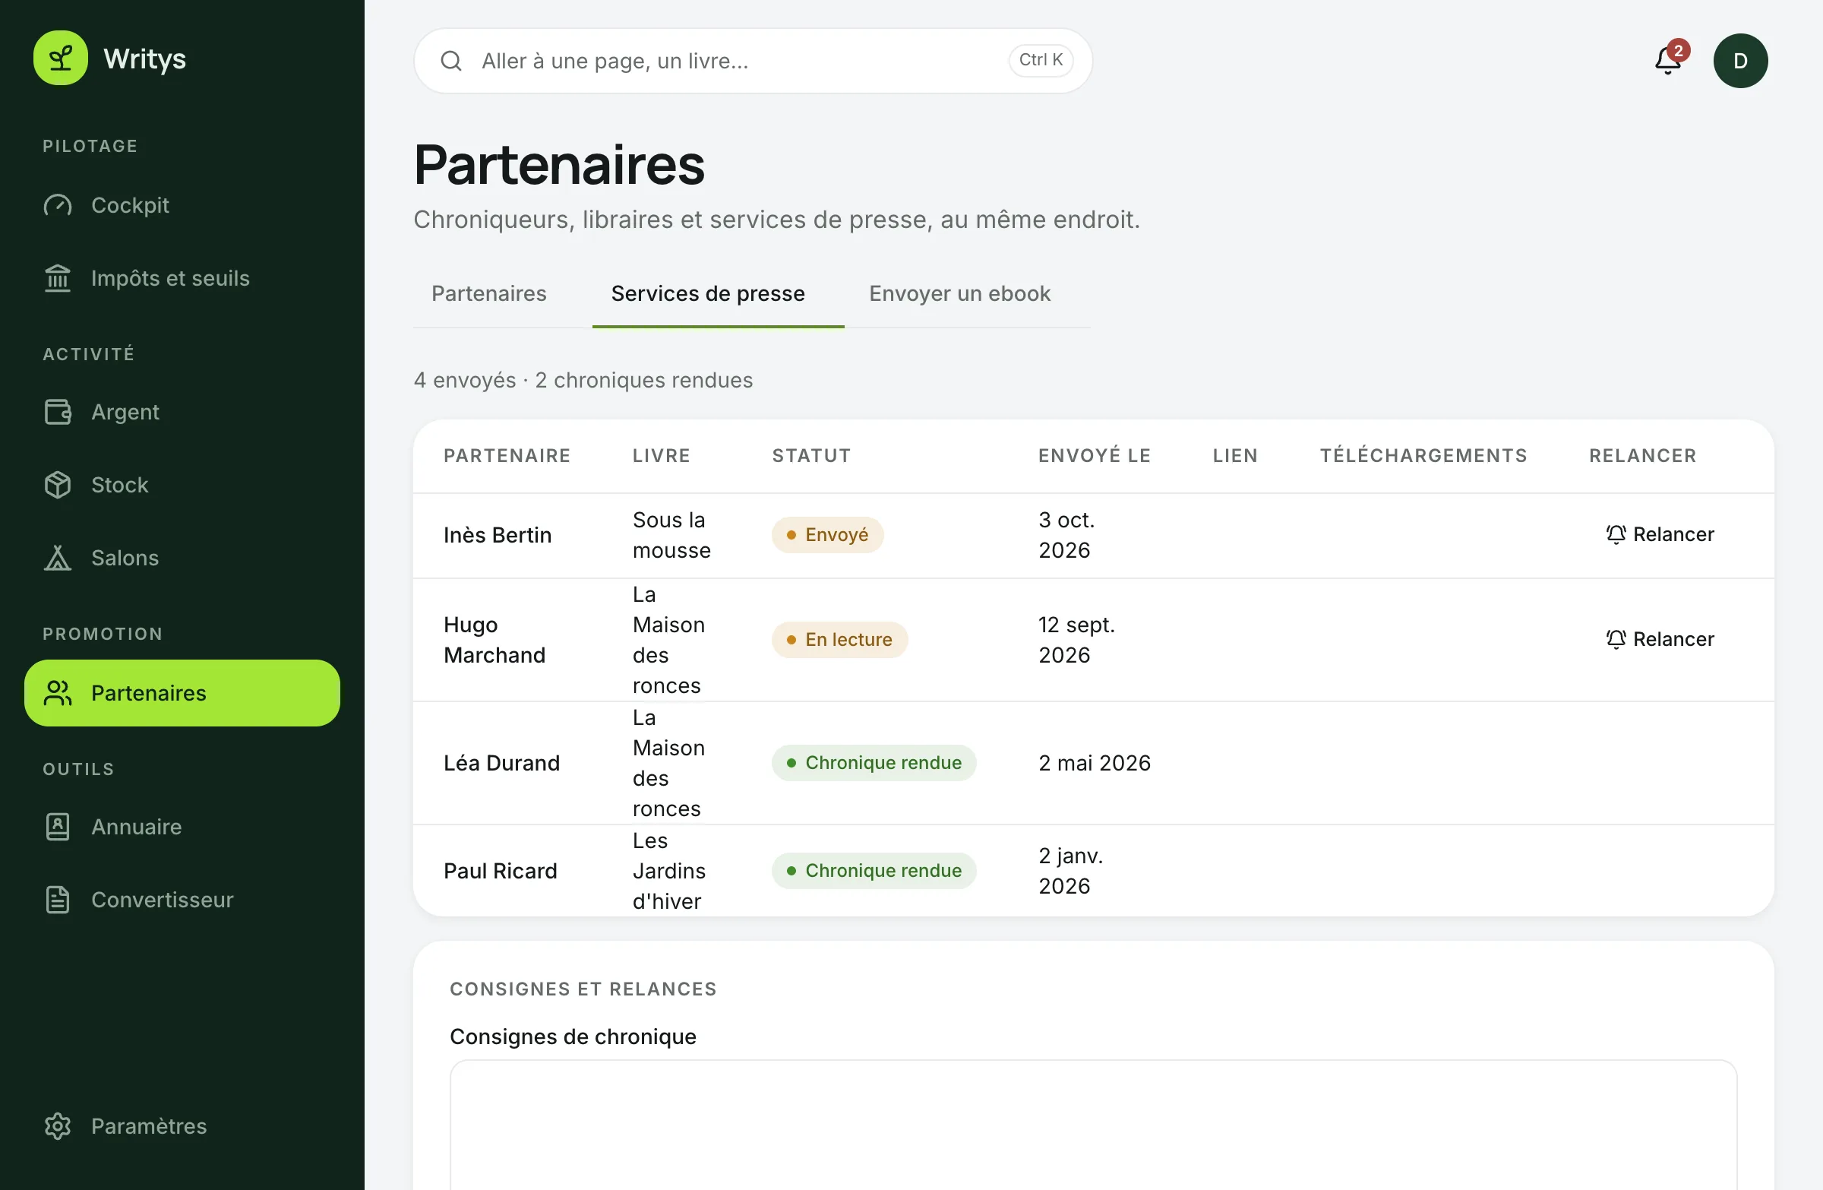Click into the Consignes de chronique textarea
This screenshot has width=1823, height=1190.
pos(1093,1125)
